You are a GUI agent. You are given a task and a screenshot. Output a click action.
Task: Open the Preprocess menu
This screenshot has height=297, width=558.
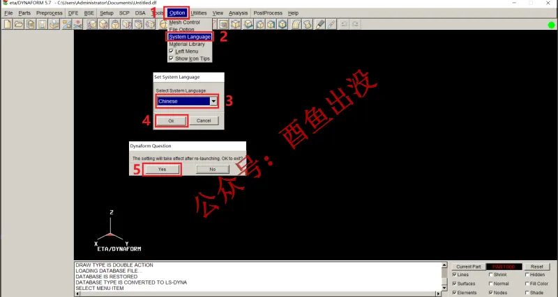tap(49, 13)
